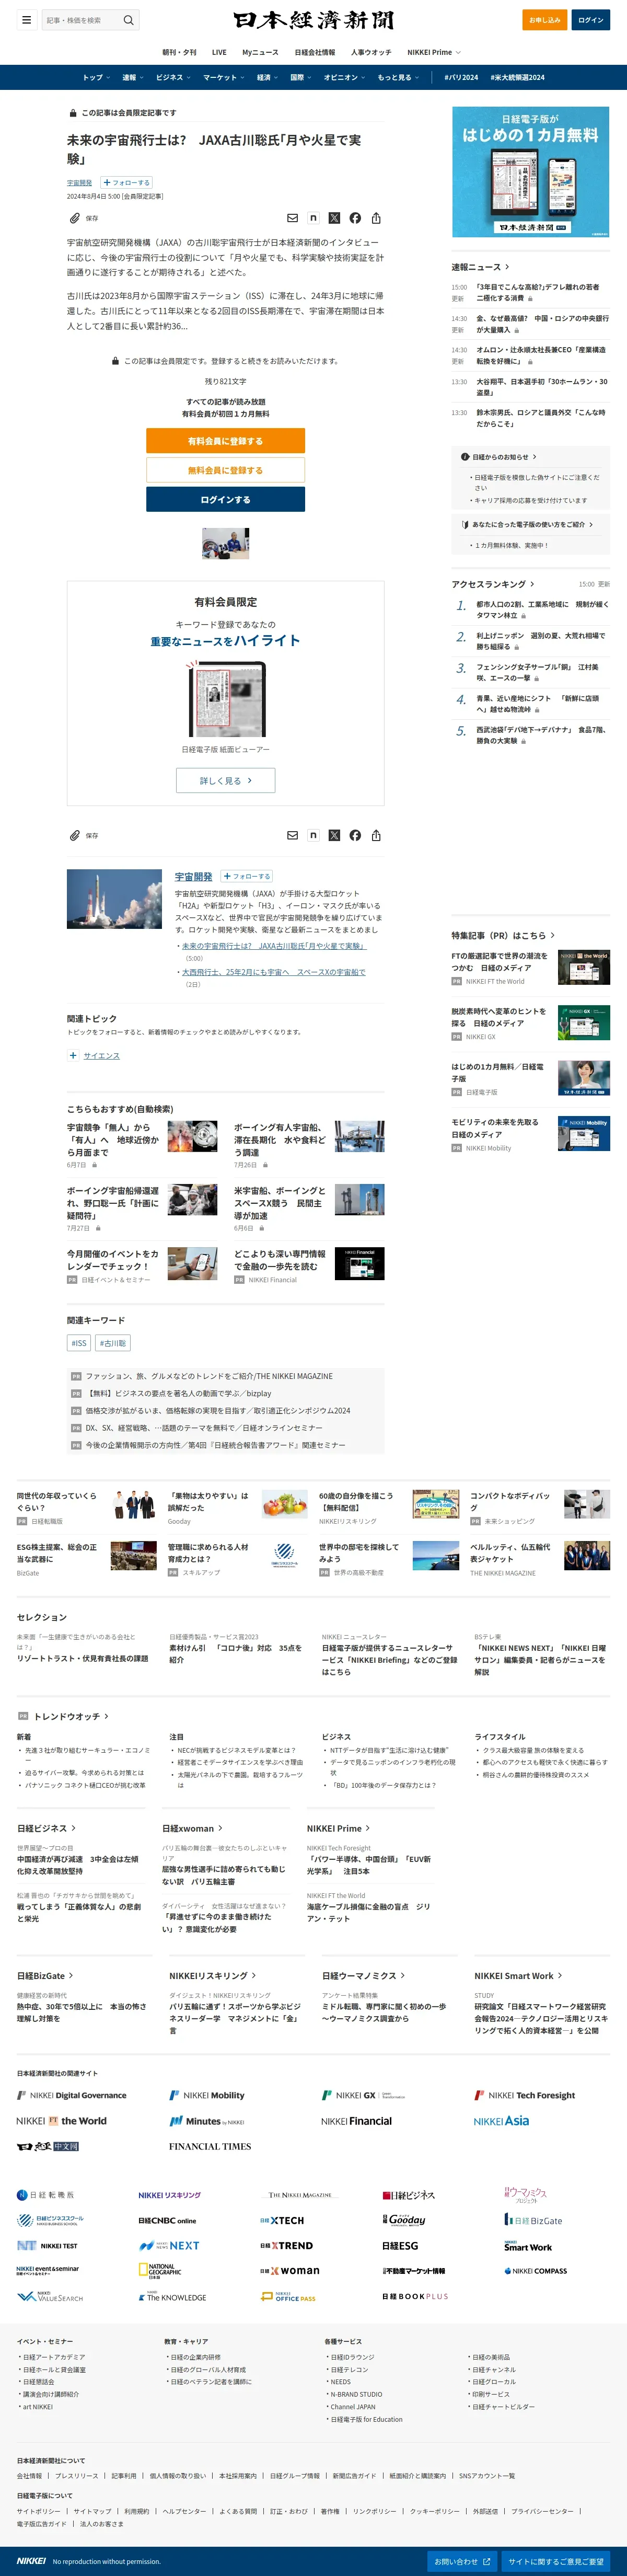627x2576 pixels.
Task: Click the FINANCIAL TIMES logo
Action: click(x=210, y=2146)
